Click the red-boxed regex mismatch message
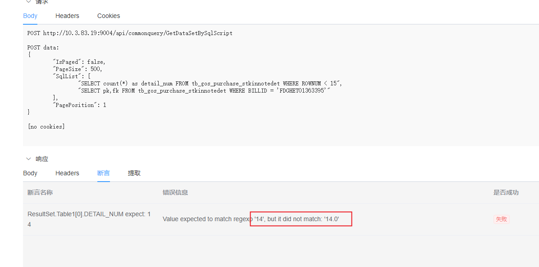The height and width of the screenshot is (267, 539). tap(301, 219)
